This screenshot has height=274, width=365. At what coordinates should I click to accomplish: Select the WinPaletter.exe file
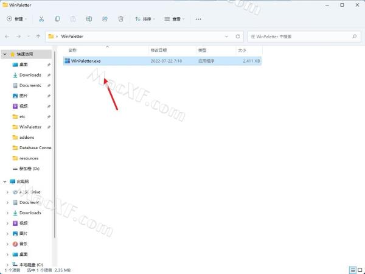162,61
